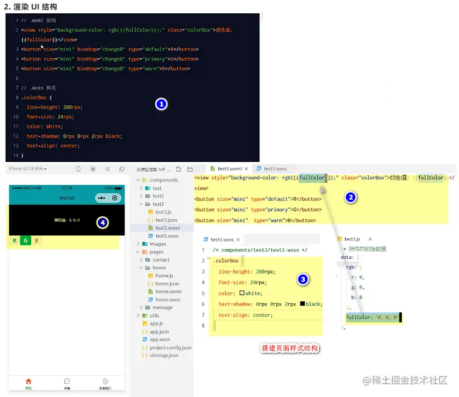Click the new file icon in explorer header
This screenshot has width=459, height=397.
coord(178,169)
